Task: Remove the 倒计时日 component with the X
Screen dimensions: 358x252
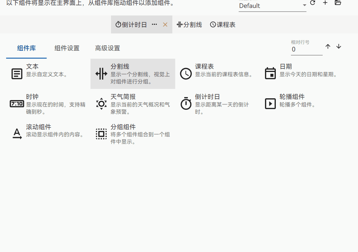Action: (165, 24)
